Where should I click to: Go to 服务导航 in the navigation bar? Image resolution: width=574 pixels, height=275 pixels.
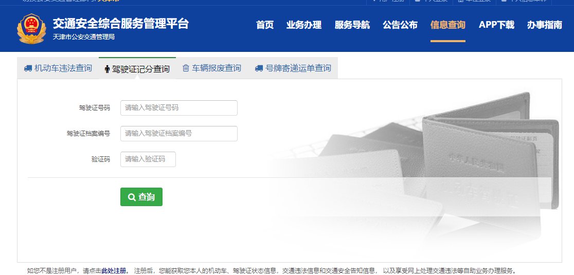(x=352, y=25)
